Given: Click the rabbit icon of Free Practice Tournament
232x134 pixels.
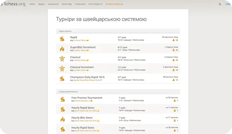Looking at the screenshot, I should point(63,99).
